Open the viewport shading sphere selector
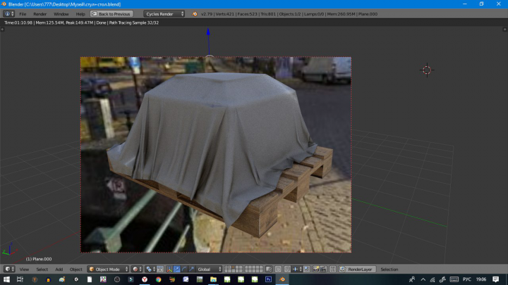The width and height of the screenshot is (508, 285). pos(137,269)
